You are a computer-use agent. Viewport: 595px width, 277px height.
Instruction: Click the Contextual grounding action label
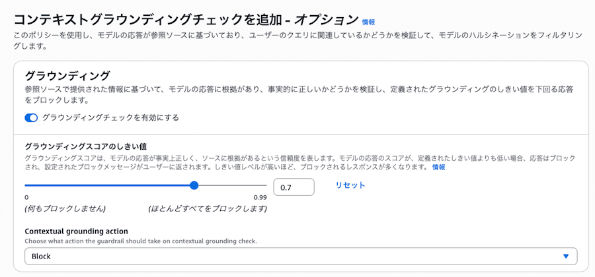coord(76,231)
